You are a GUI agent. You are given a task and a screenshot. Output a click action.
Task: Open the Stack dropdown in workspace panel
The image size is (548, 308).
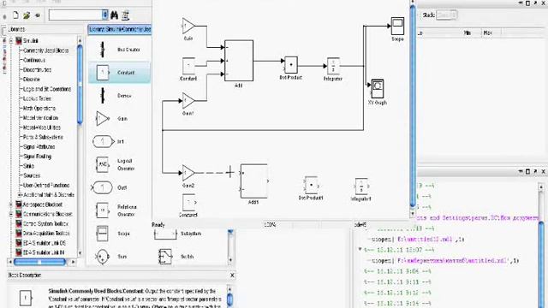pos(446,15)
